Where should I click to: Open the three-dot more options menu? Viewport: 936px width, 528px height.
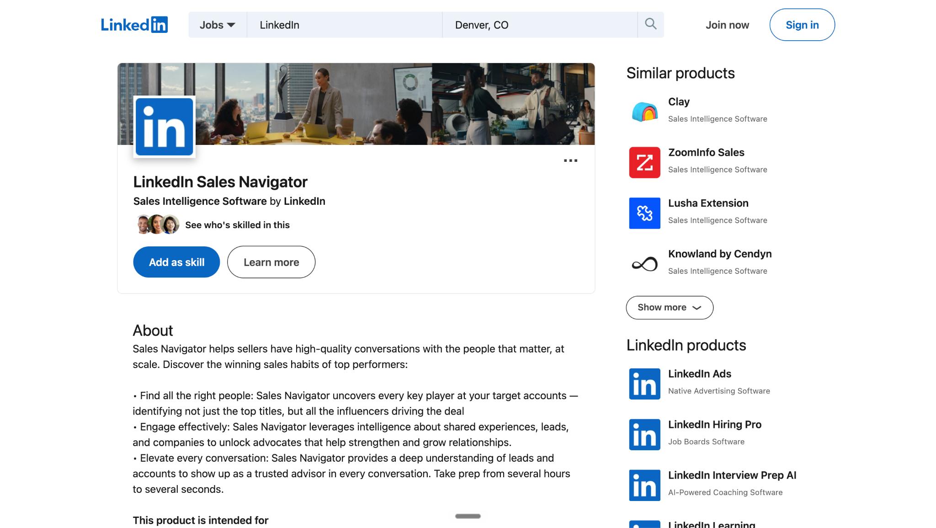click(570, 160)
